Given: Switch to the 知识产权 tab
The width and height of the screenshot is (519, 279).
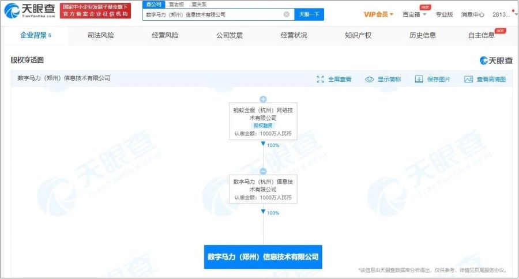Looking at the screenshot, I should point(358,35).
